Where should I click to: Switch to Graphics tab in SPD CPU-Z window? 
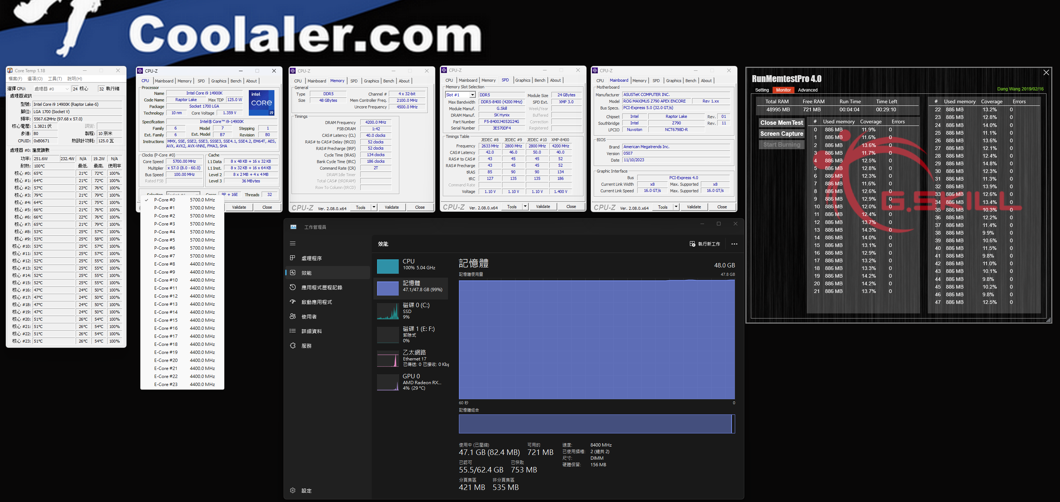tap(523, 81)
